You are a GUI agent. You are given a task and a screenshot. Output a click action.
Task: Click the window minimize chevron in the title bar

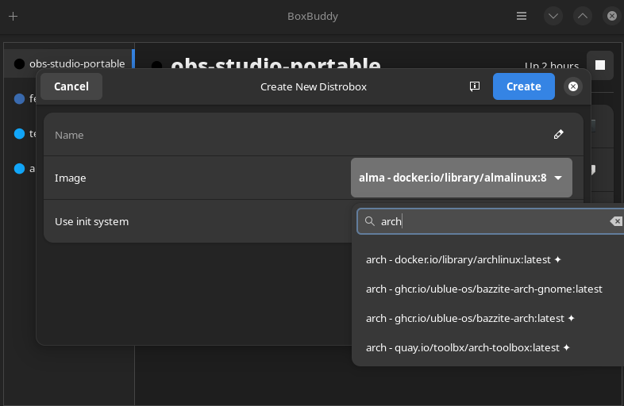point(553,16)
